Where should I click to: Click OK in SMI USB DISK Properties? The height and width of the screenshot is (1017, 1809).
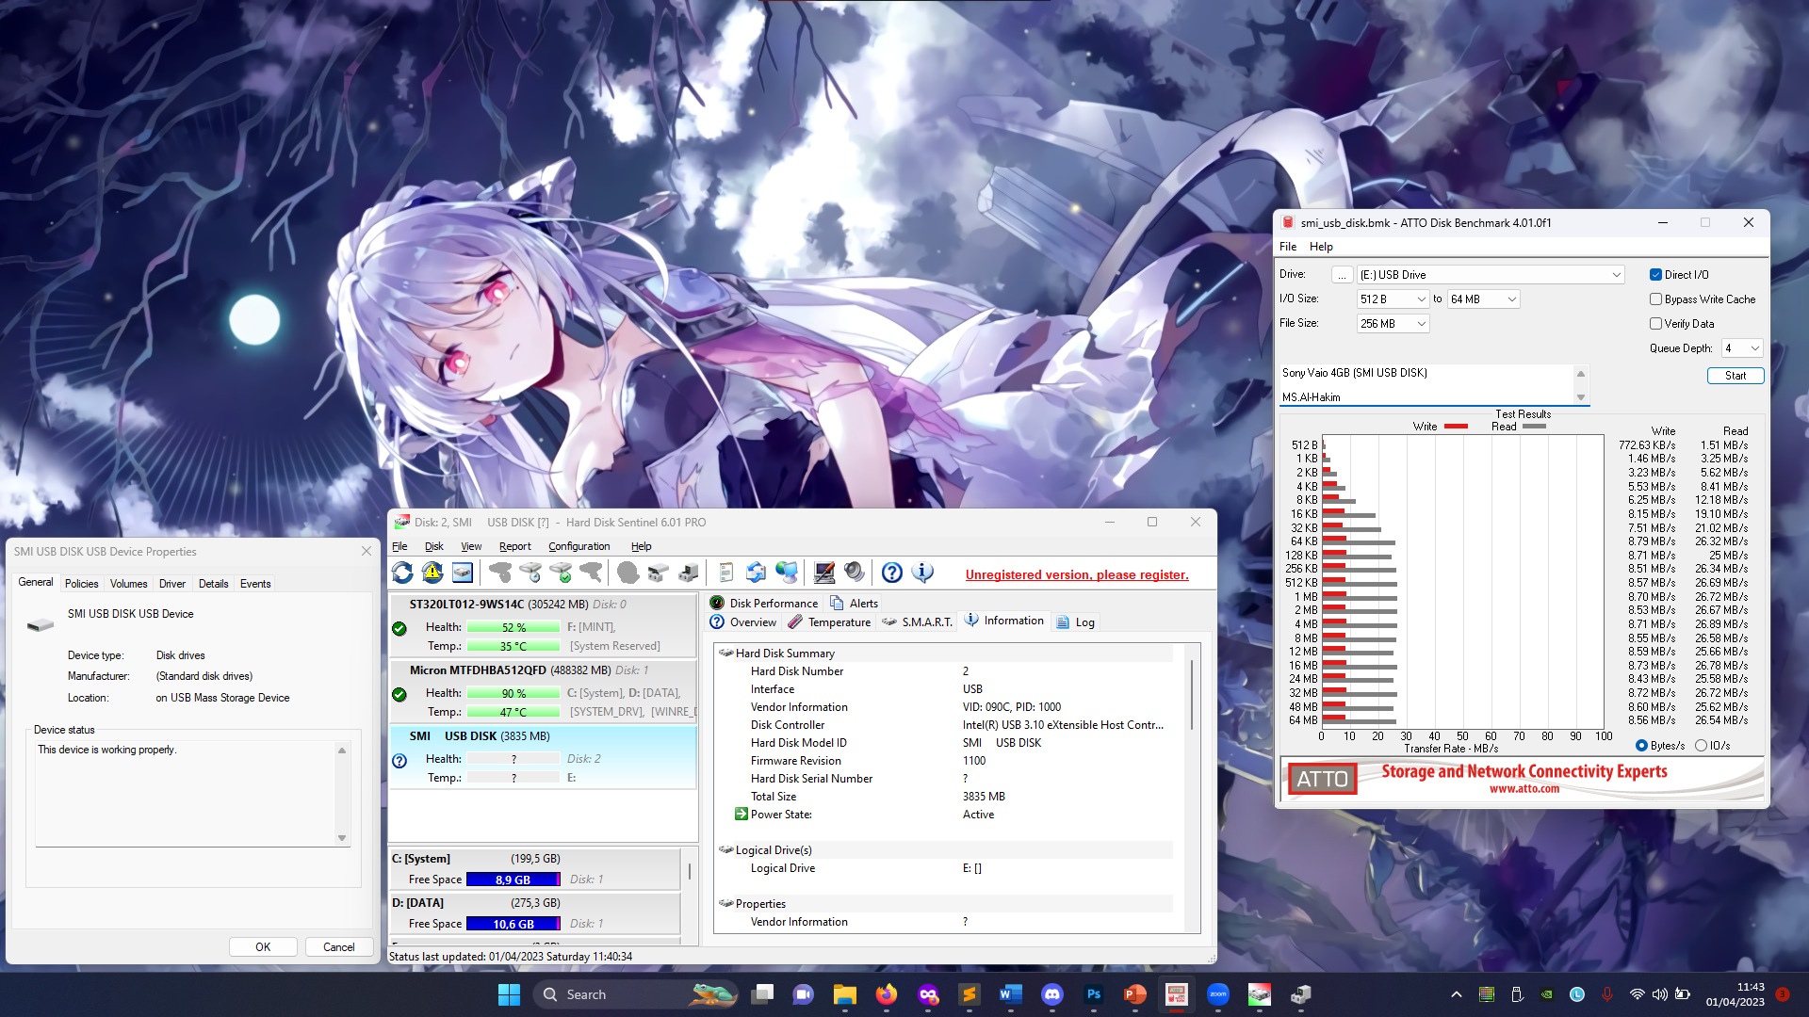click(x=263, y=947)
